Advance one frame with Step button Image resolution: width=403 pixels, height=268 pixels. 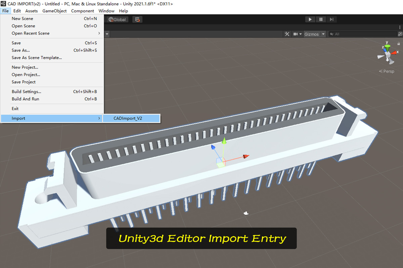(x=331, y=19)
